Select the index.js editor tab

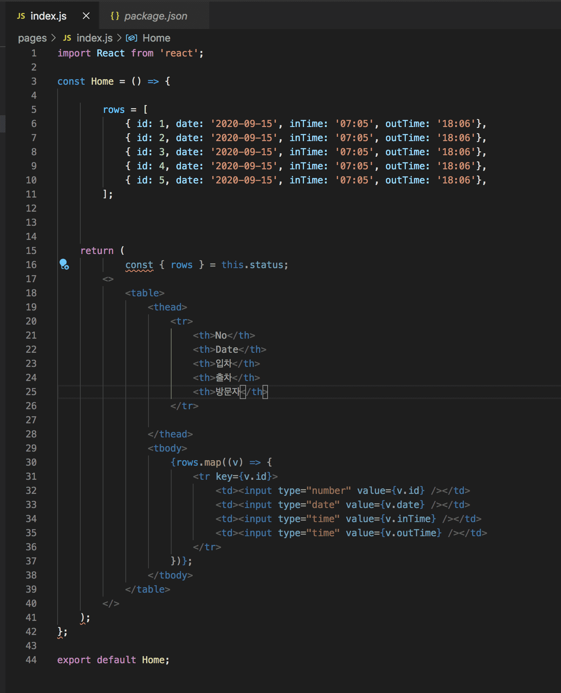click(x=48, y=16)
